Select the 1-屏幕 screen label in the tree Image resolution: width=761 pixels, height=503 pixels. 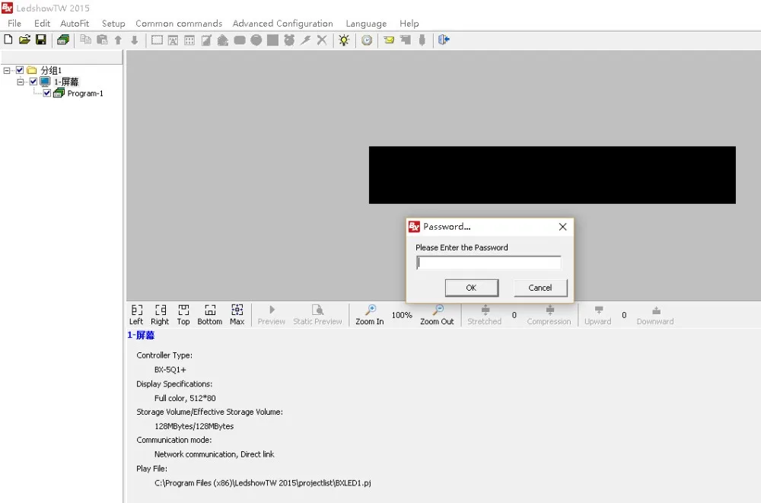[66, 81]
